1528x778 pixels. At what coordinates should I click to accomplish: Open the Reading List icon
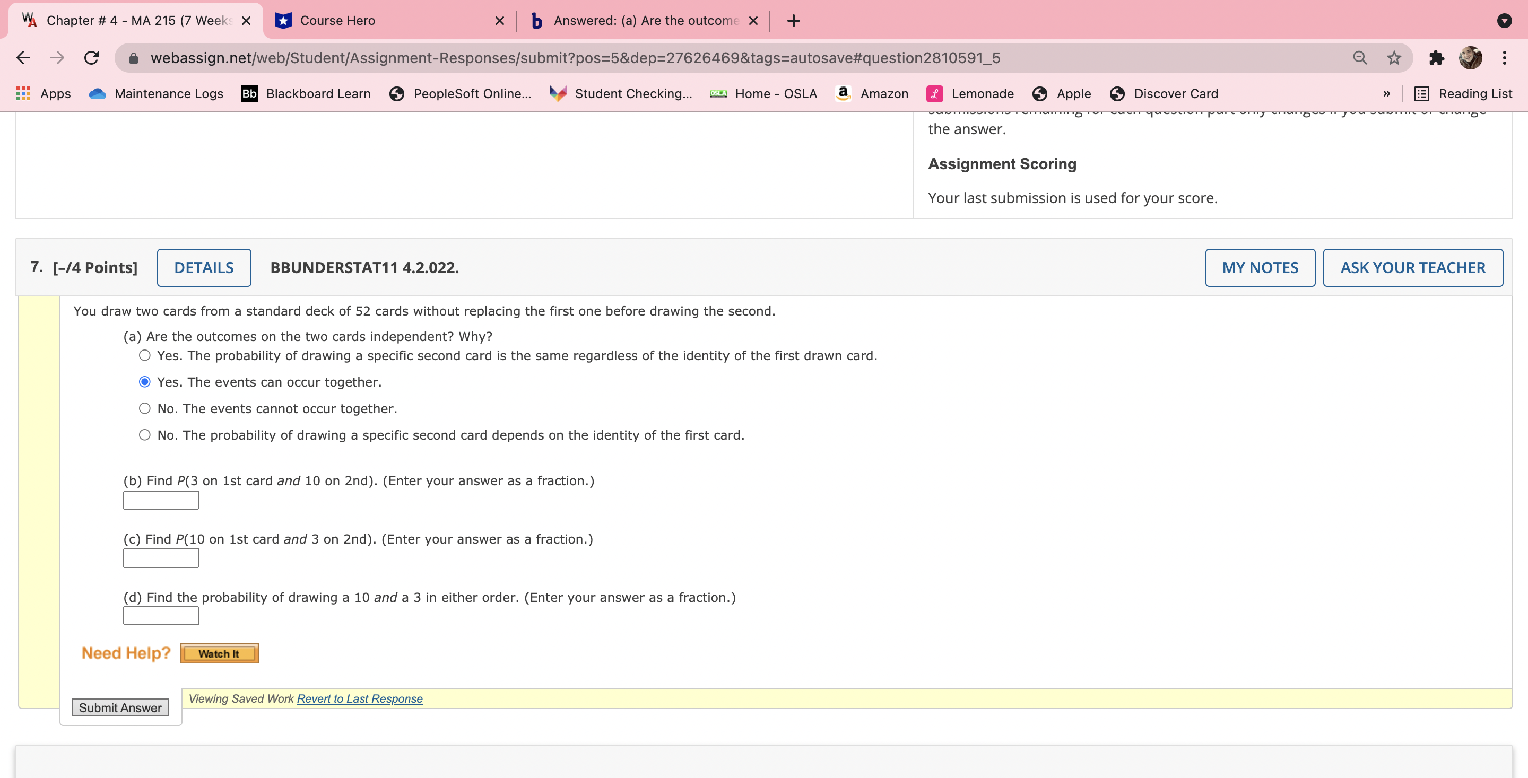(1421, 93)
